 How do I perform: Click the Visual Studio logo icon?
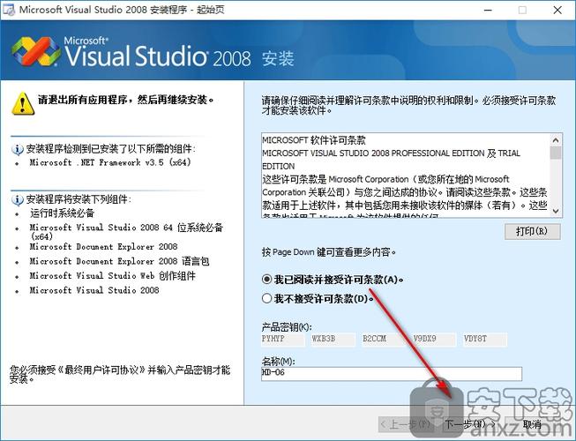coord(35,51)
